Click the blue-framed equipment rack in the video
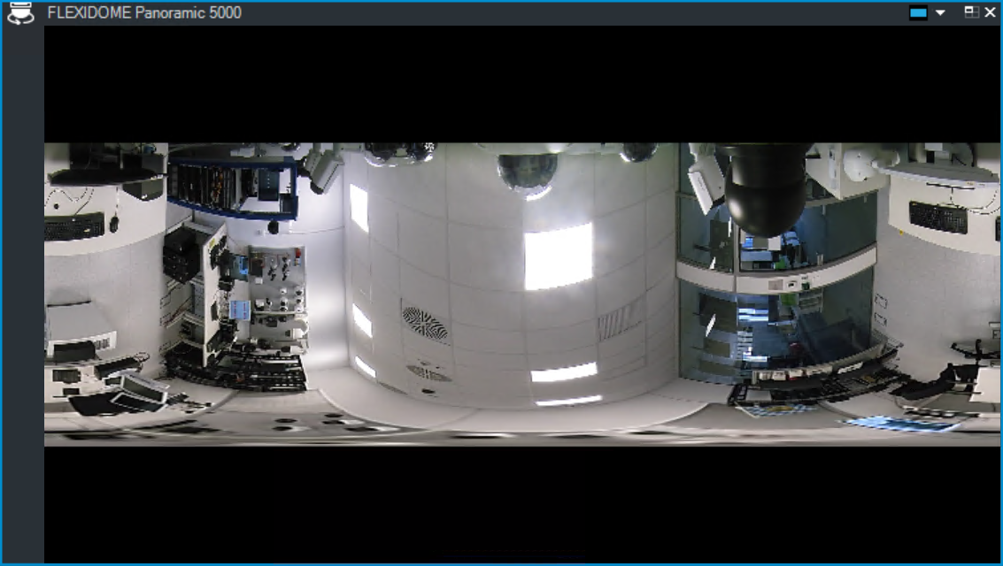This screenshot has width=1003, height=566. tap(232, 186)
